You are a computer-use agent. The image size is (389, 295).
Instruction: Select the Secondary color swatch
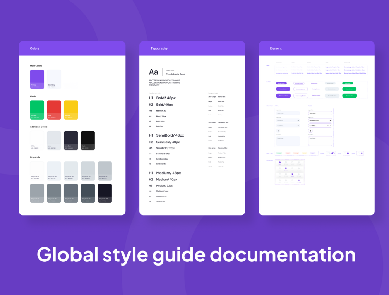(54, 79)
